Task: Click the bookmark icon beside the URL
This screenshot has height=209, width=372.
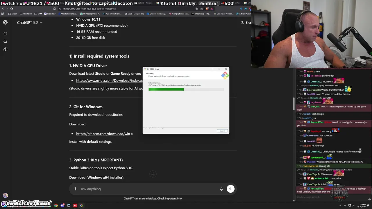Action: click(x=54, y=9)
